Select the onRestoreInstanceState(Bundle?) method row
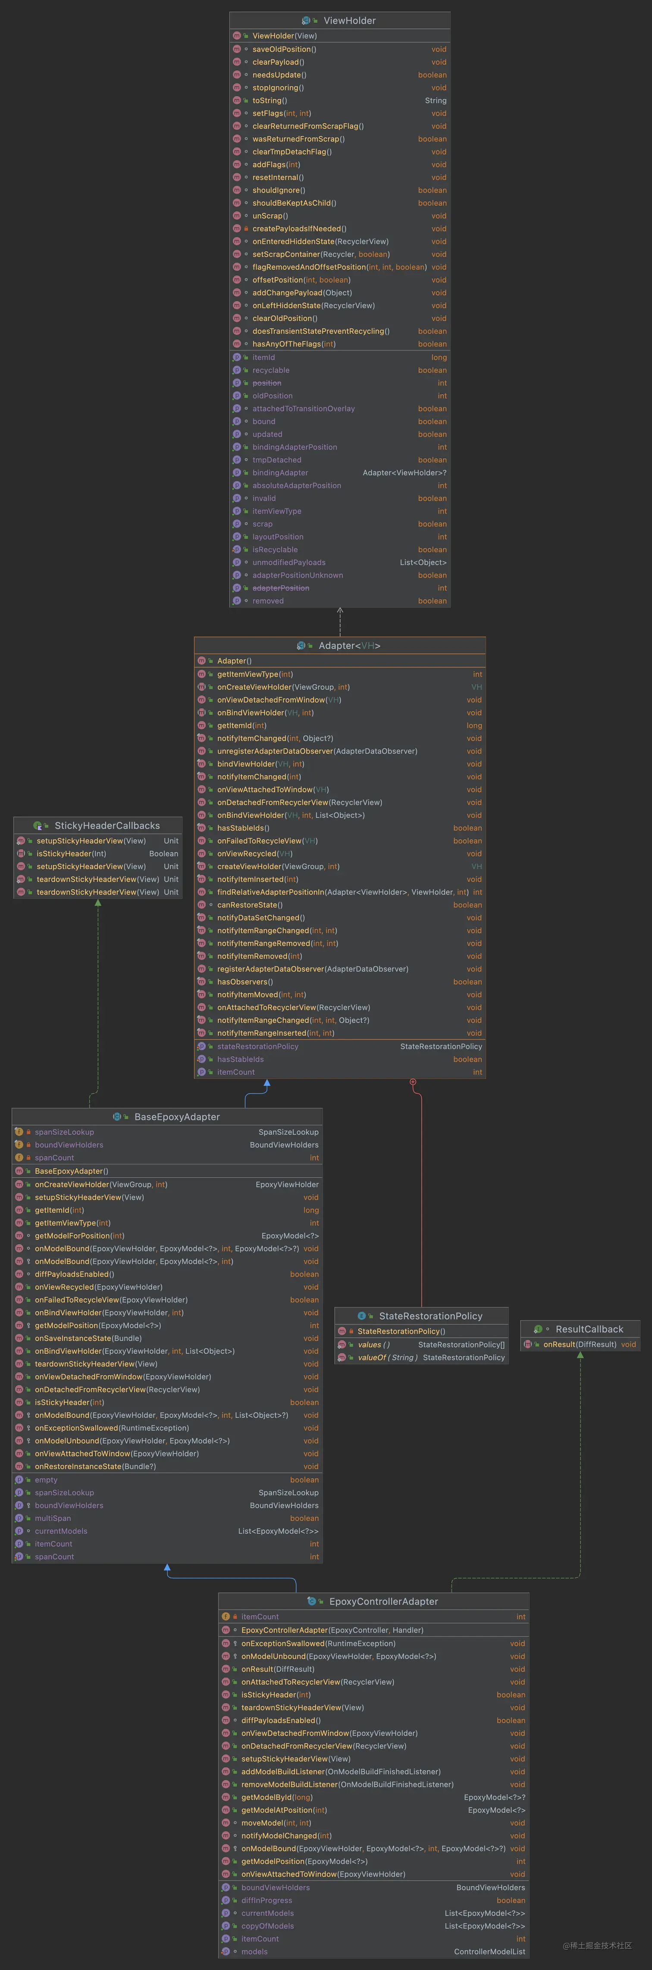Viewport: 652px width, 1970px height. tap(167, 1466)
